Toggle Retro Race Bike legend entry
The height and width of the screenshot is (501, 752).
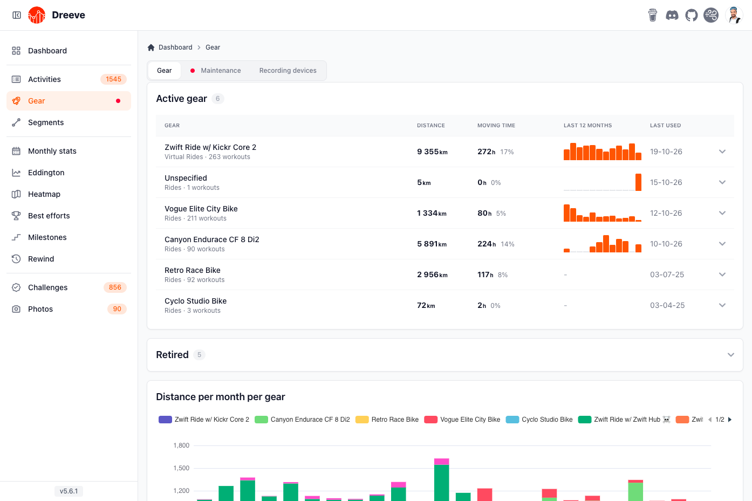click(387, 420)
